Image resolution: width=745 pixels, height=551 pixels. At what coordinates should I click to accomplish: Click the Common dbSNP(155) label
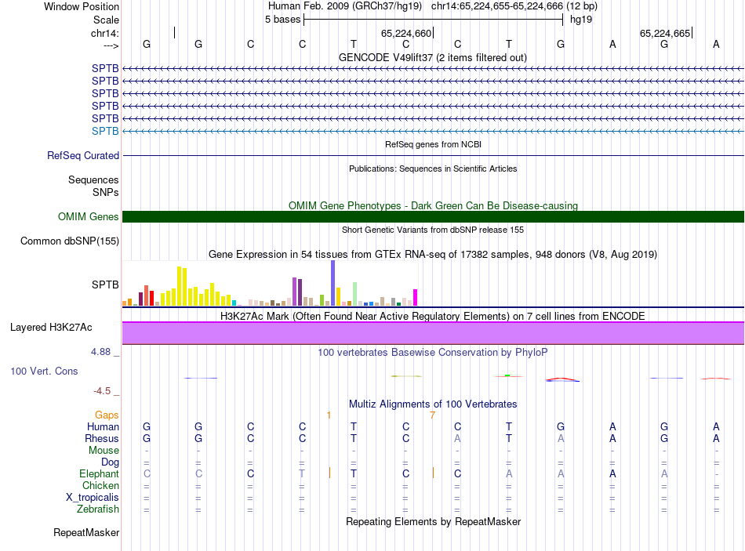coord(69,241)
